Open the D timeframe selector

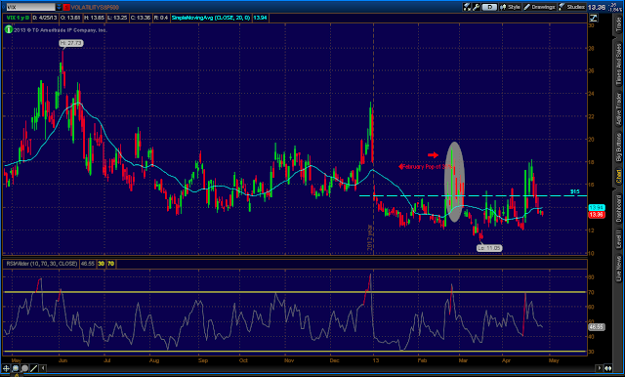point(489,7)
